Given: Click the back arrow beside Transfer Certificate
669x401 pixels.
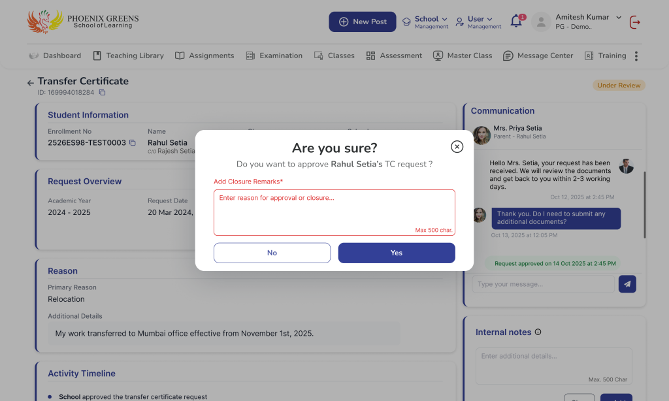Looking at the screenshot, I should click(30, 83).
